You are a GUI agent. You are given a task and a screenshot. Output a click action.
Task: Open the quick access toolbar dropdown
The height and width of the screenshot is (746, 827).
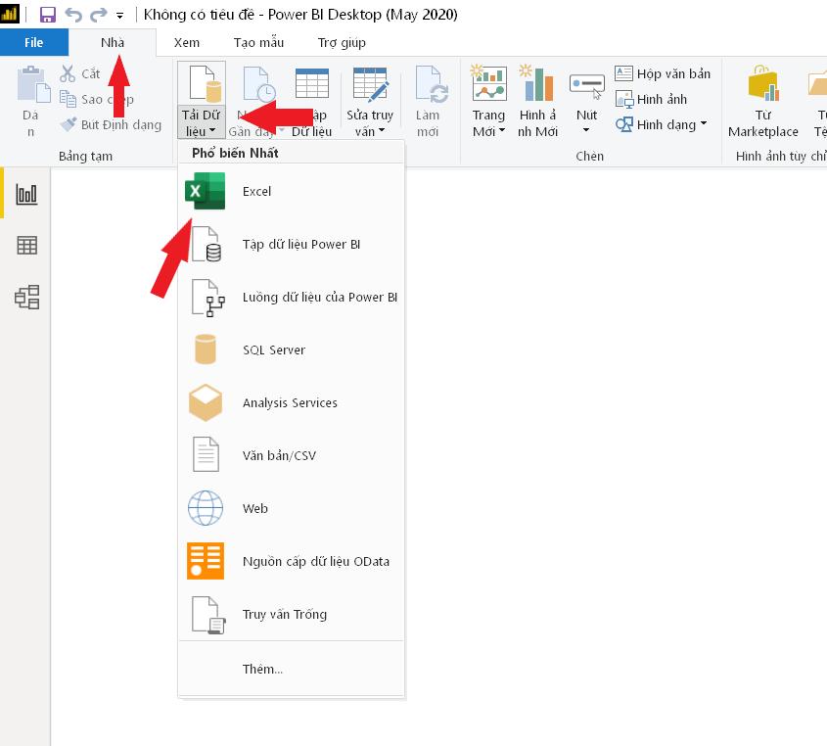pyautogui.click(x=120, y=17)
